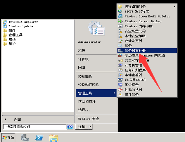This screenshot has width=185, height=142.
Task: Open 任务计划程序 clock icon
Action: point(120,70)
